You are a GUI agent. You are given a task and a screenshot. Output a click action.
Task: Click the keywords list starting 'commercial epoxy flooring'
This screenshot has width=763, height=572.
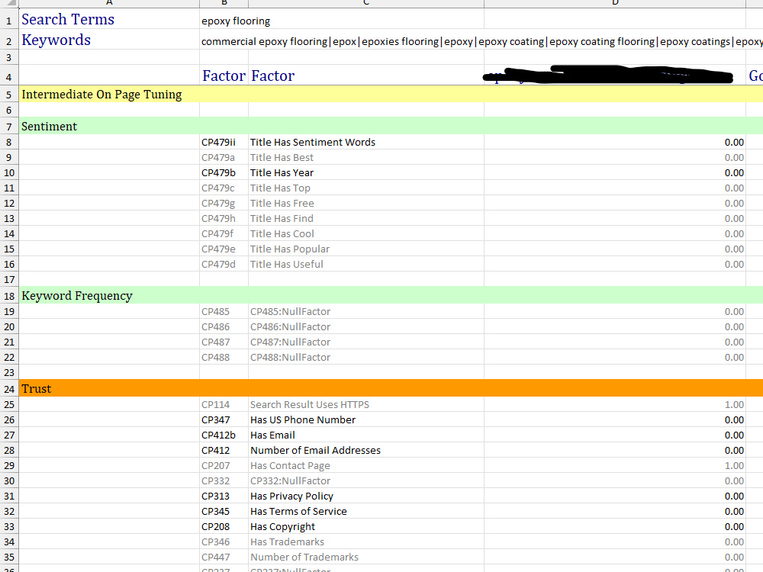(x=481, y=42)
